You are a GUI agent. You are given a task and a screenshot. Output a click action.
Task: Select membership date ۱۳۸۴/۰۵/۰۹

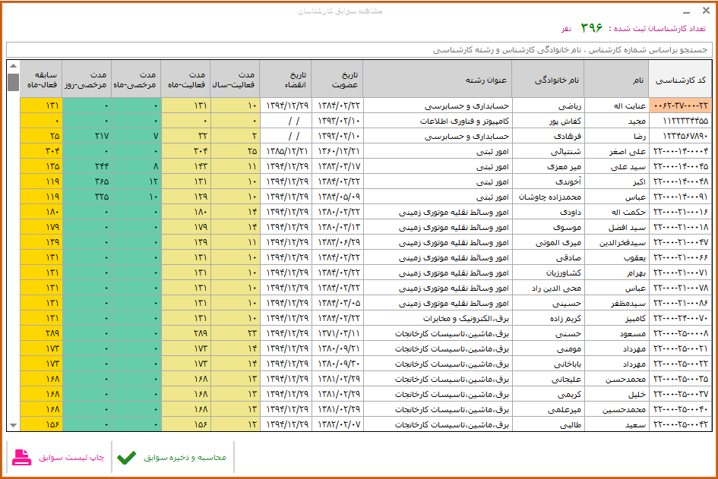[x=337, y=197]
